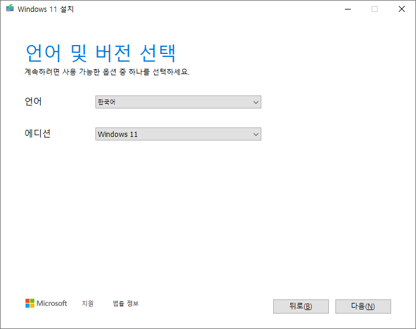Image resolution: width=416 pixels, height=329 pixels.
Task: Click the Windows 11 setup title icon
Action: click(10, 8)
